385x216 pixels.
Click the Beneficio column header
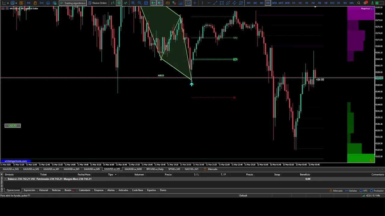(x=305, y=175)
